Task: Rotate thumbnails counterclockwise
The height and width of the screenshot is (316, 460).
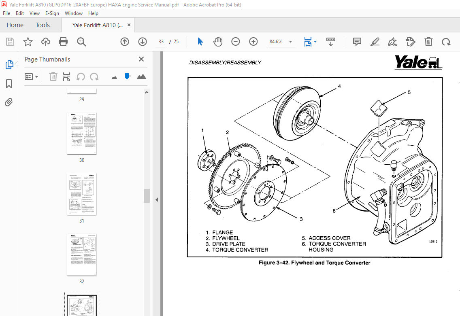Action: 81,77
